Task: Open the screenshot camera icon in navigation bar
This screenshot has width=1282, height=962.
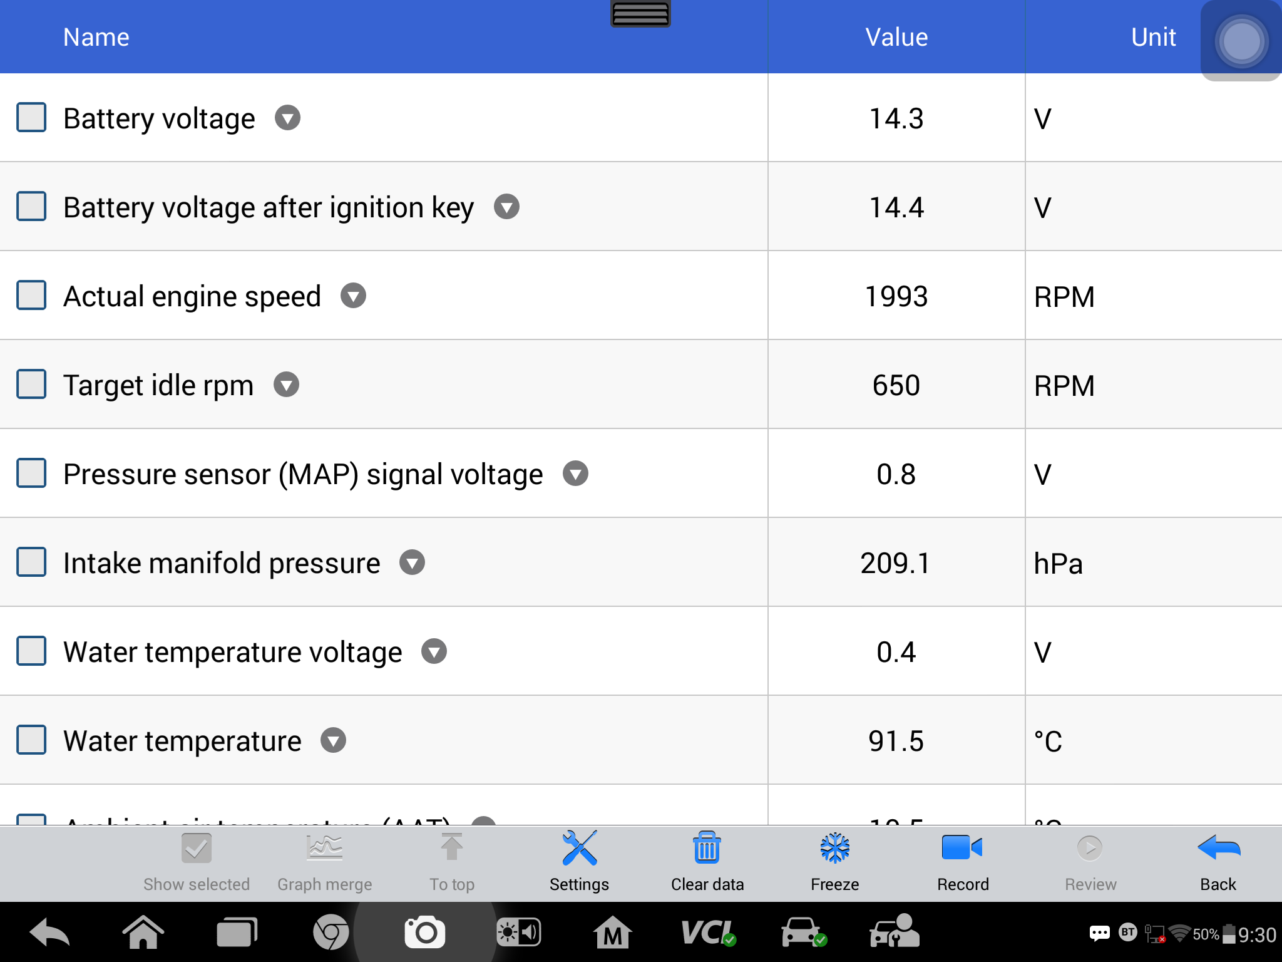Action: pyautogui.click(x=425, y=933)
